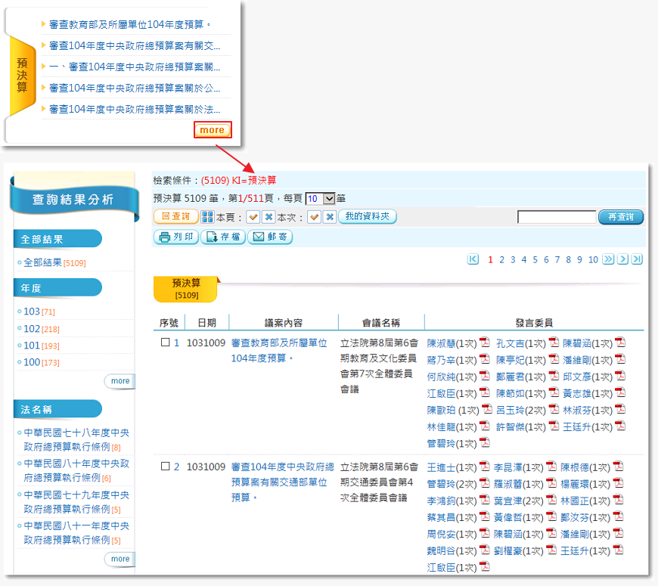Open 審查教育部及所屬單位104年度預算 link in results
The image size is (658, 586).
click(x=279, y=343)
